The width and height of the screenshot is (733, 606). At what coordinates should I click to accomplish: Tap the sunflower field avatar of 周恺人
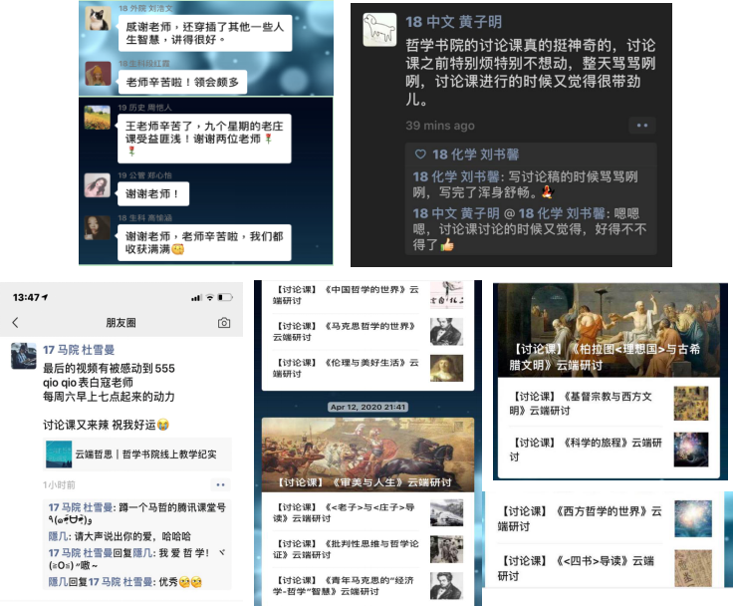coord(98,117)
